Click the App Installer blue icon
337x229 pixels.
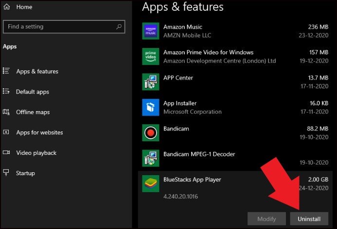151,107
